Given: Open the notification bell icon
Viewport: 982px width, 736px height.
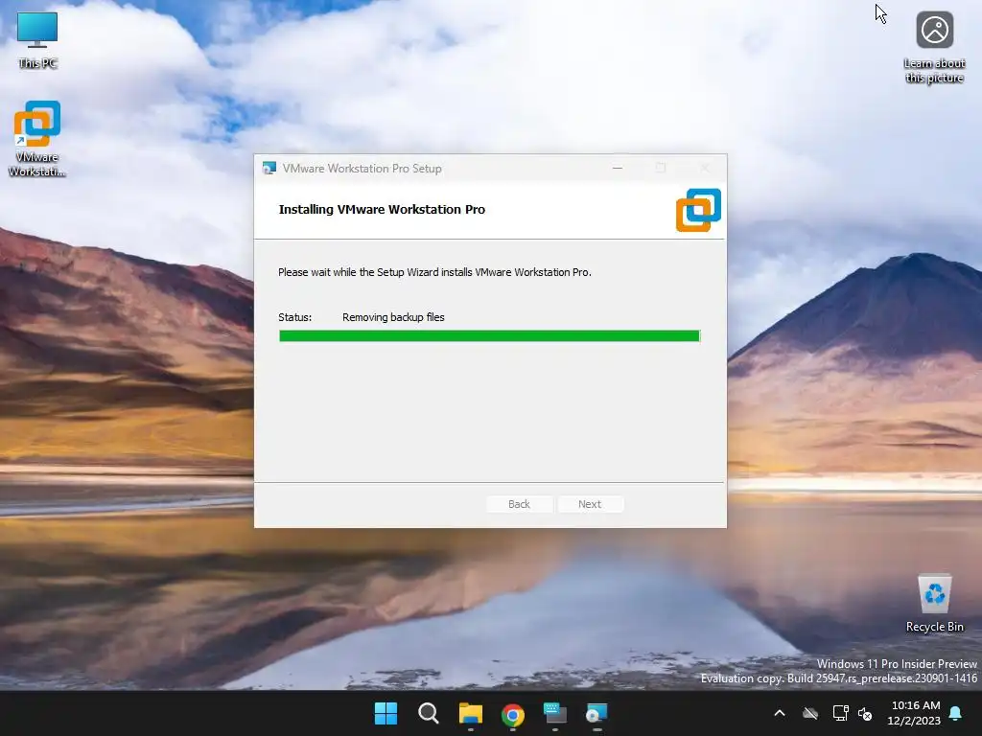Looking at the screenshot, I should pos(956,713).
